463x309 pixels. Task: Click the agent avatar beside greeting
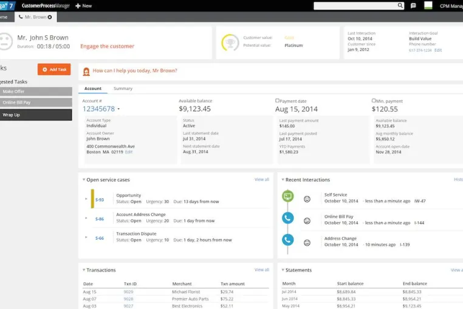pyautogui.click(x=86, y=71)
